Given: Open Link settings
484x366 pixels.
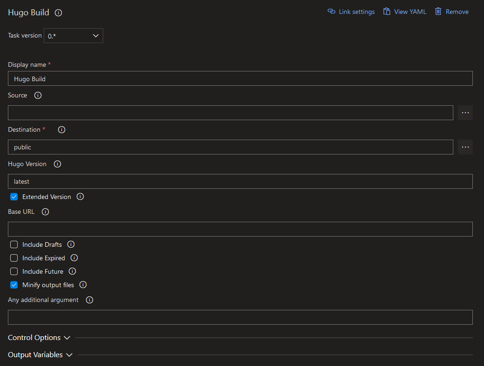Looking at the screenshot, I should (351, 12).
